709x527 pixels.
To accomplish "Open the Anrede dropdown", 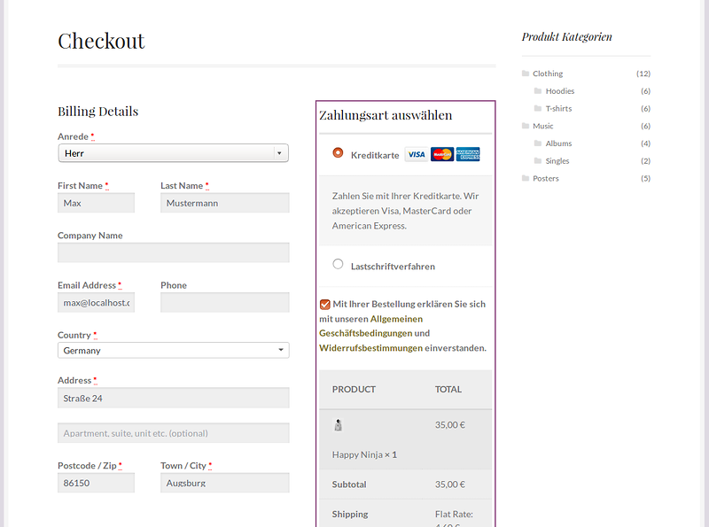I will [174, 153].
